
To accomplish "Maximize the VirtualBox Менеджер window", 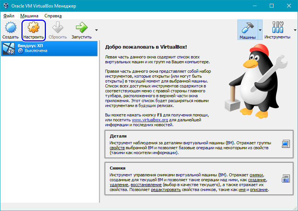I will [272, 6].
